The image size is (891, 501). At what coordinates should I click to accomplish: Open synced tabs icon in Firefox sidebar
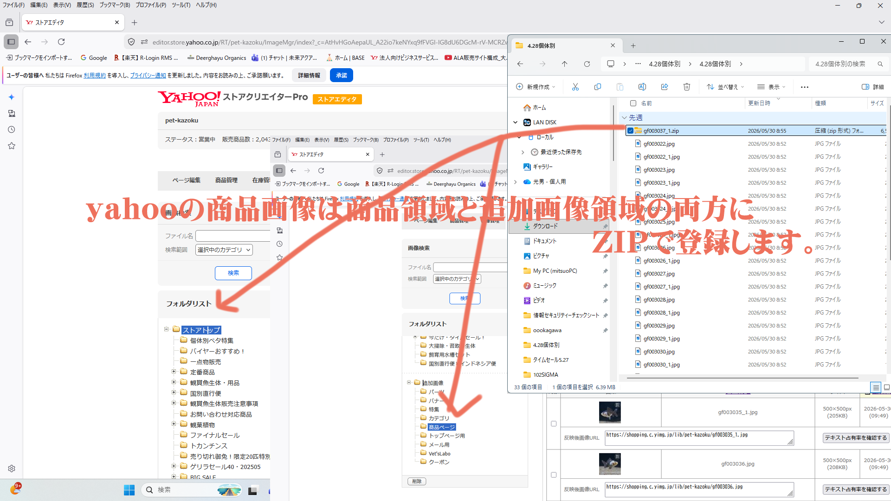(x=12, y=113)
